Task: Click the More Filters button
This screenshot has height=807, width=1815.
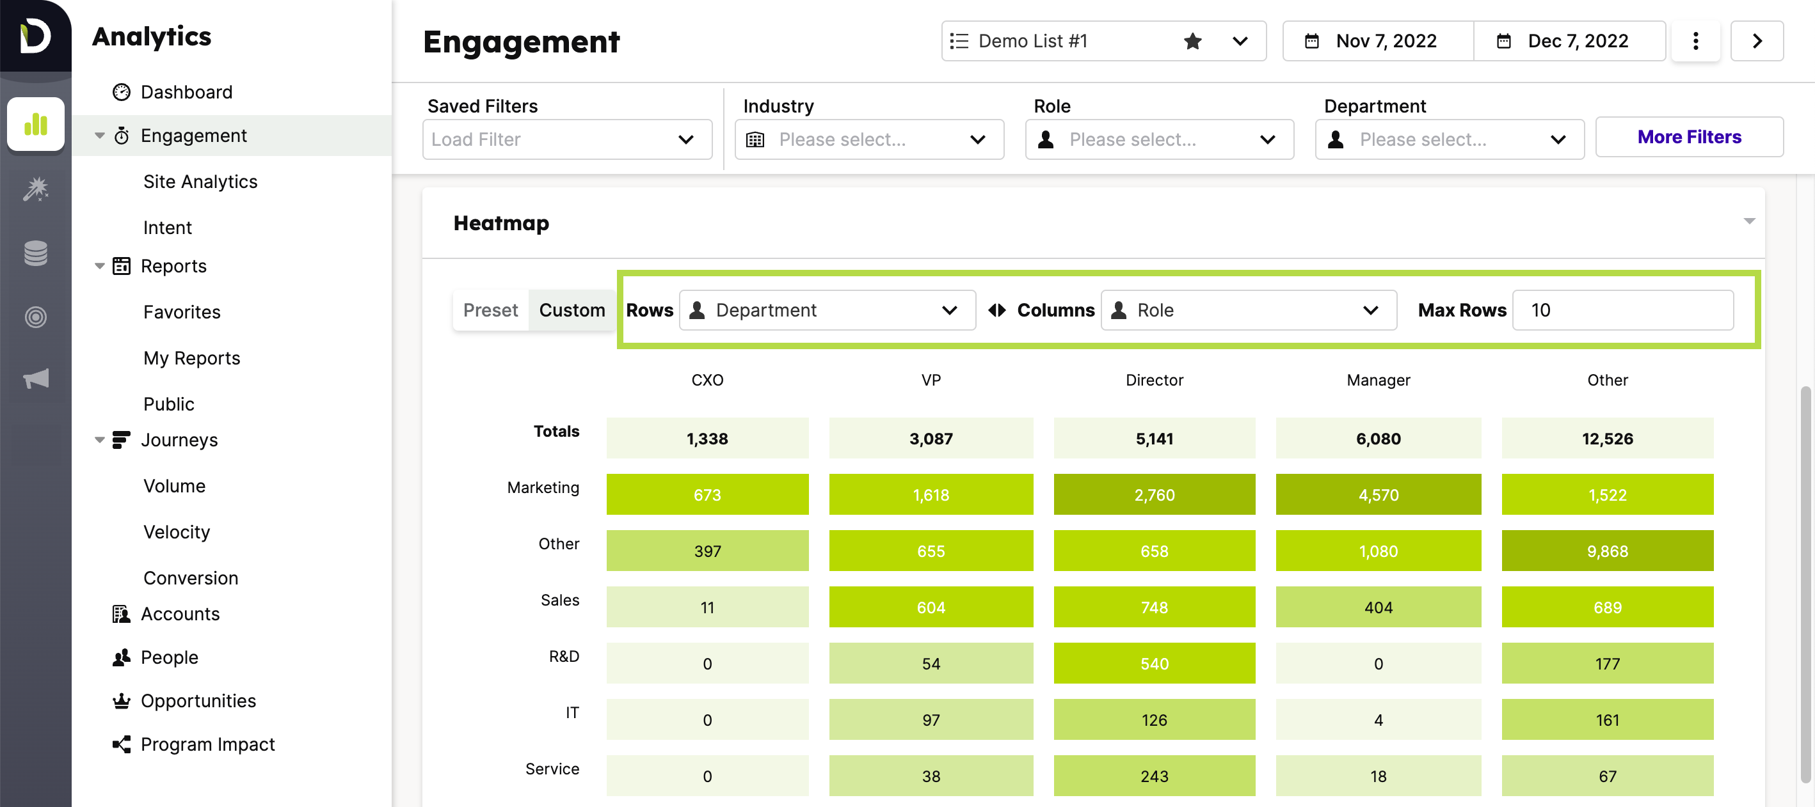Action: (1690, 137)
